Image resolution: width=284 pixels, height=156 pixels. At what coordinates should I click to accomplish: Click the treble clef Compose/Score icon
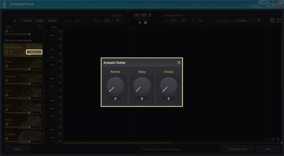pyautogui.click(x=5, y=4)
